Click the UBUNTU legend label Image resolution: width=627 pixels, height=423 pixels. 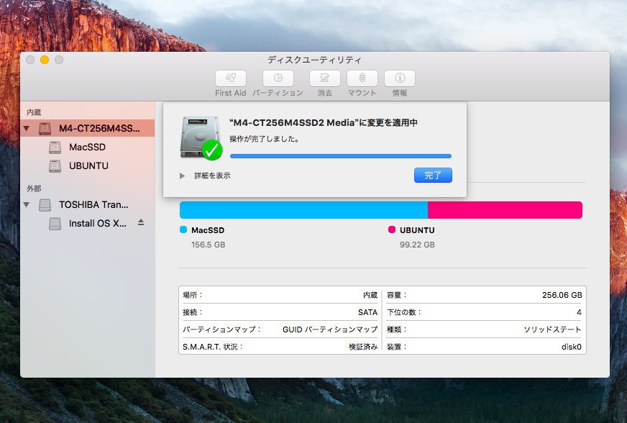417,230
